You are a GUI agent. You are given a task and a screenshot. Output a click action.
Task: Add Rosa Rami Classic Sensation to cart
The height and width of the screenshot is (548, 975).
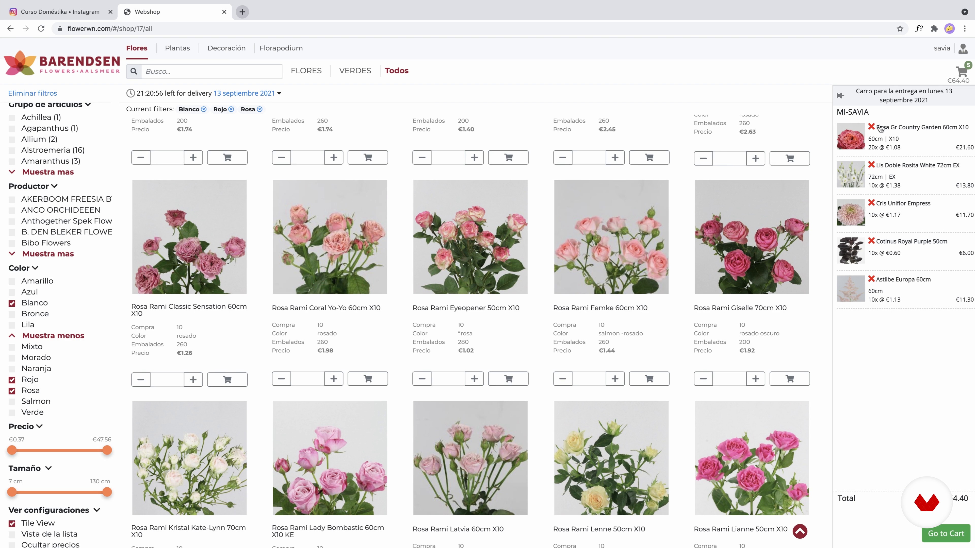(x=227, y=379)
